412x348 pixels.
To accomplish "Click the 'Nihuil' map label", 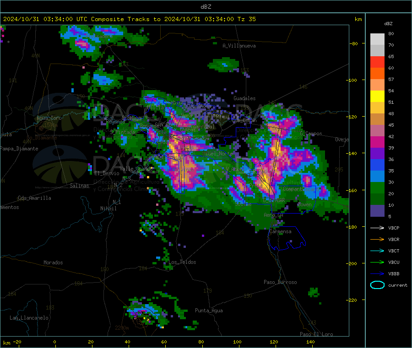I will tap(108, 209).
